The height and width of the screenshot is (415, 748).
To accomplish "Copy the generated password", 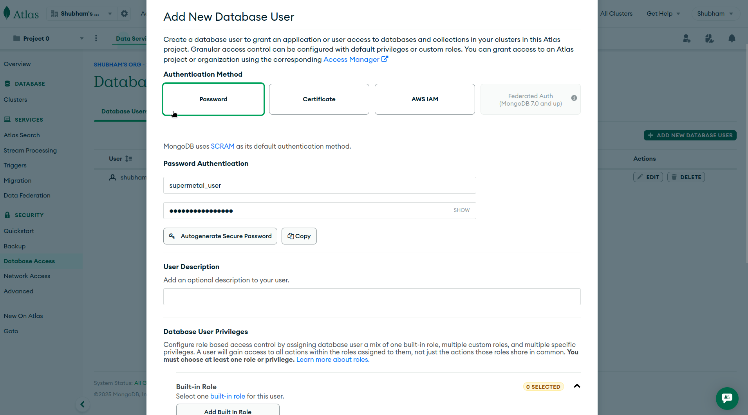I will (x=299, y=236).
